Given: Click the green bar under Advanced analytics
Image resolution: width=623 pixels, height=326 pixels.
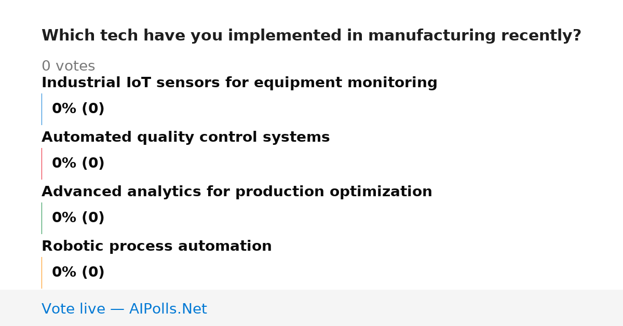Looking at the screenshot, I should [x=42, y=218].
